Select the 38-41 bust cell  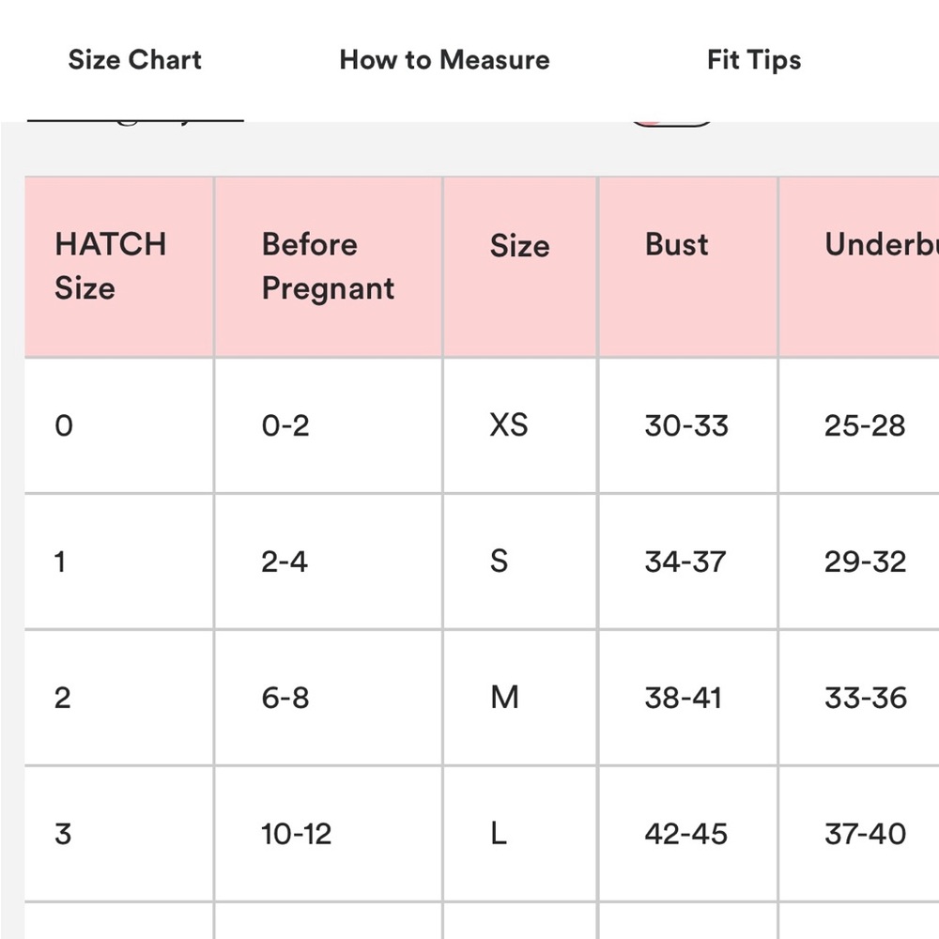[687, 698]
